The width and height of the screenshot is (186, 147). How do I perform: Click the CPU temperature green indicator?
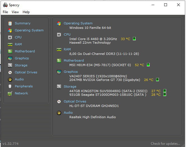[134, 39]
